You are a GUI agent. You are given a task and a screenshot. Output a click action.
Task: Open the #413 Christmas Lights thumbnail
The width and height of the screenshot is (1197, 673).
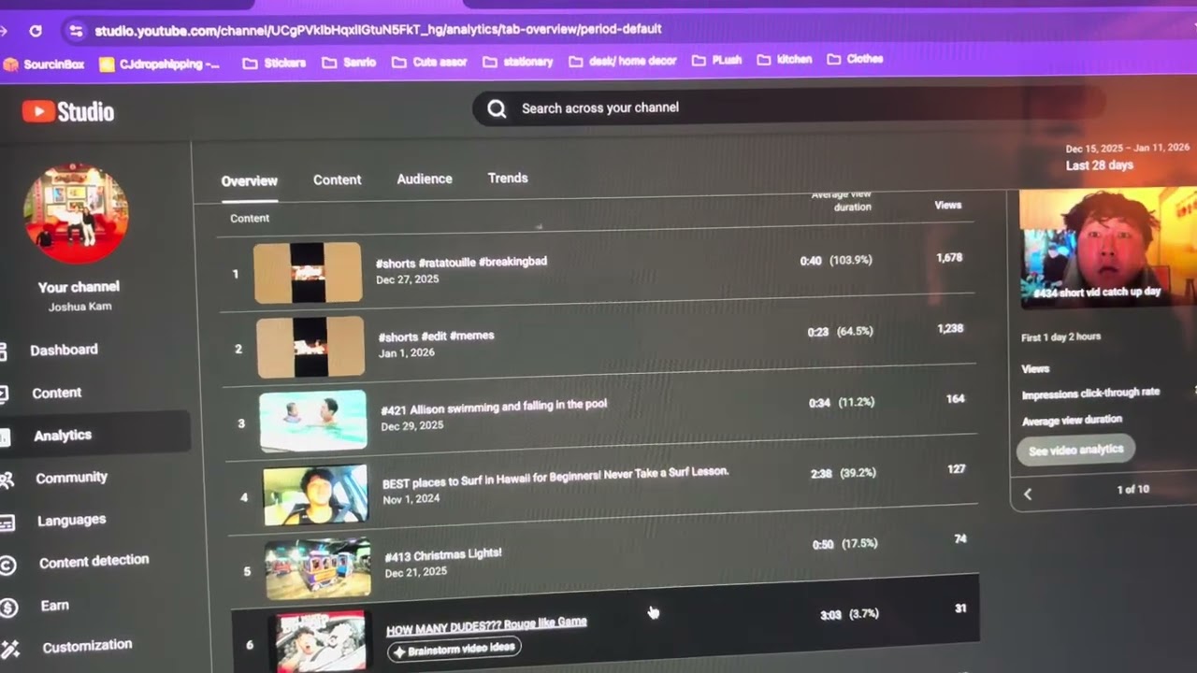point(318,567)
